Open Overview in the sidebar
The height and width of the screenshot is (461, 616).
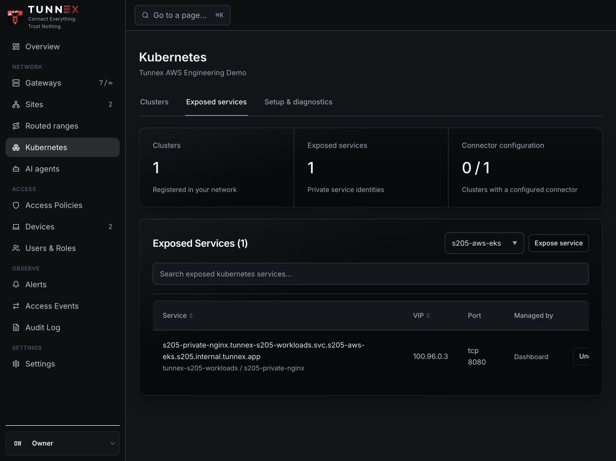tap(62, 47)
